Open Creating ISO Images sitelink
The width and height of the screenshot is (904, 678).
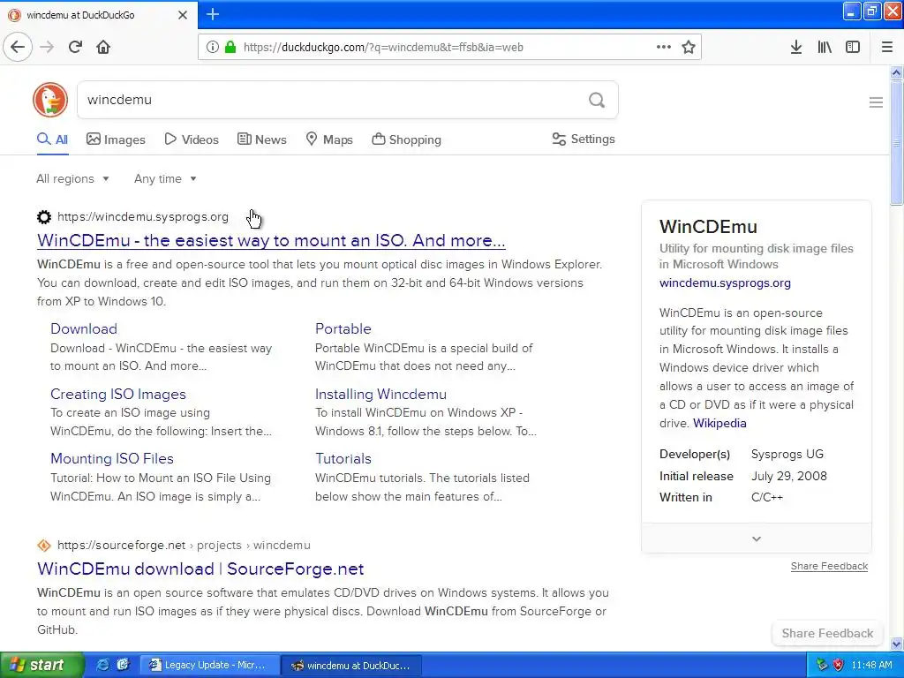point(118,394)
